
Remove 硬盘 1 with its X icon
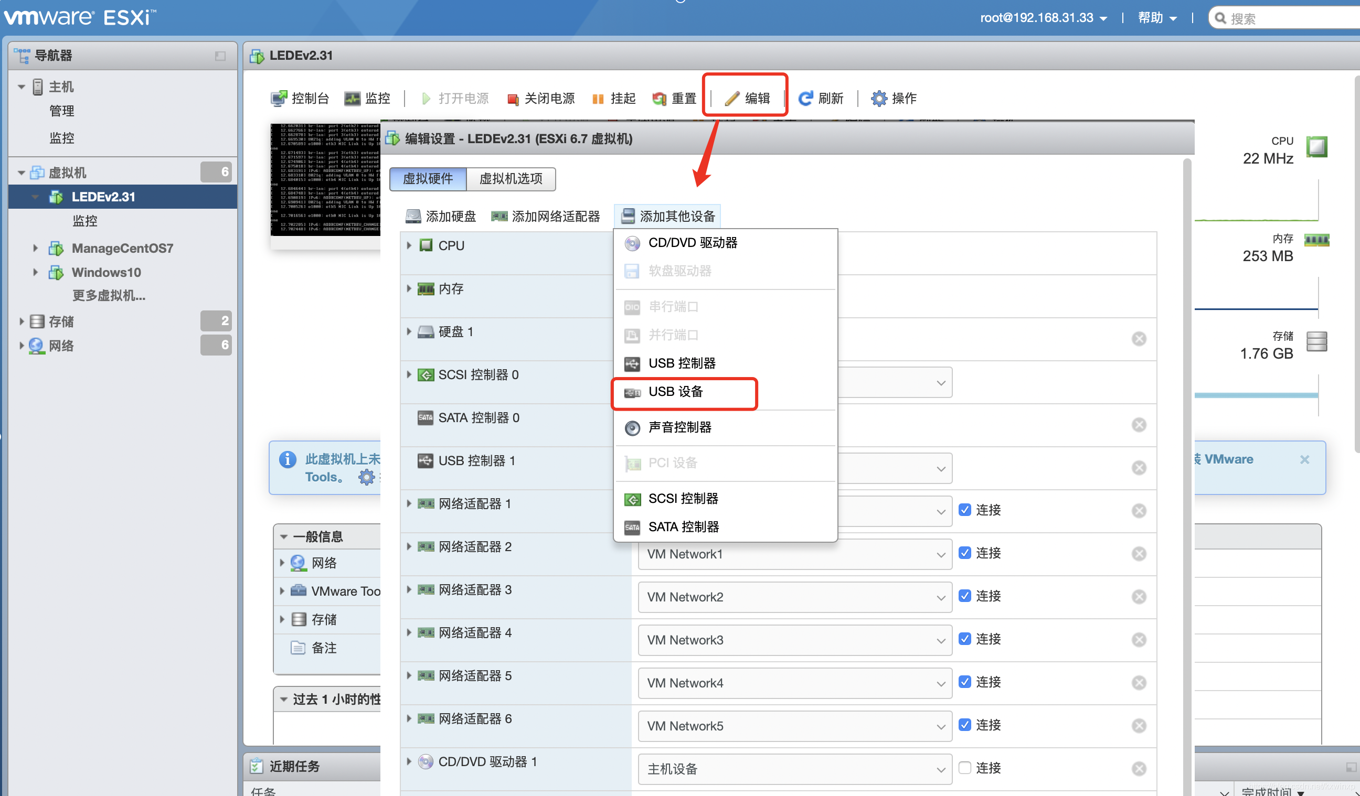click(1139, 339)
